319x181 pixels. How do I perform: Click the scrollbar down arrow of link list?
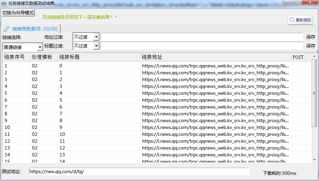pyautogui.click(x=315, y=160)
